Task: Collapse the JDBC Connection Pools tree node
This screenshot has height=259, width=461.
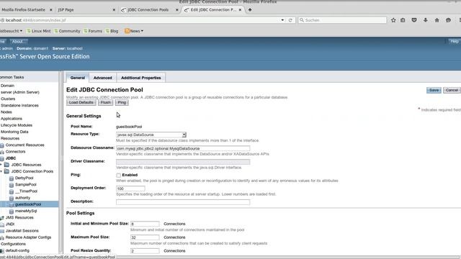Action: (1, 171)
